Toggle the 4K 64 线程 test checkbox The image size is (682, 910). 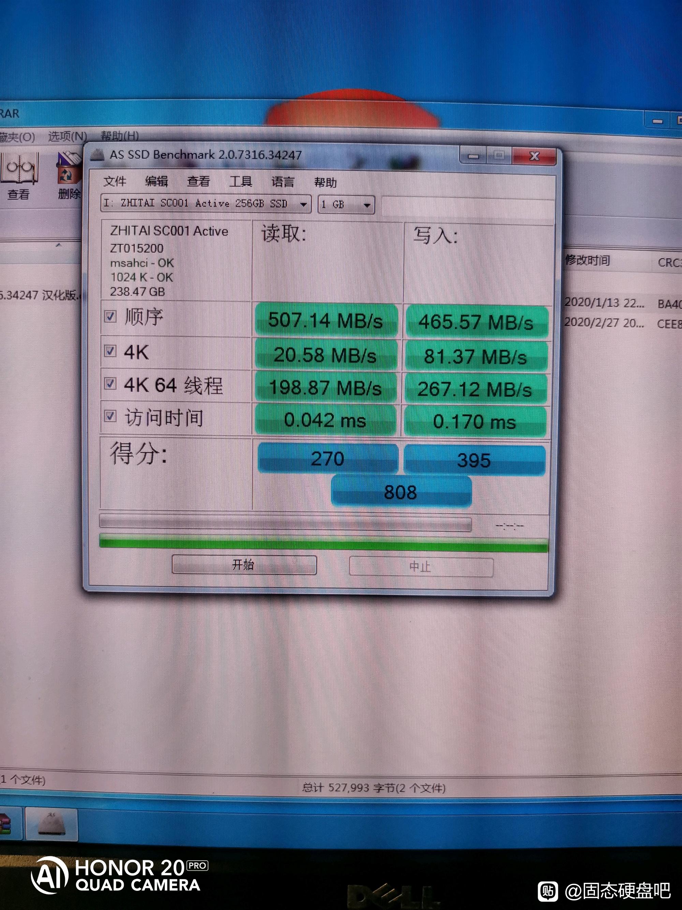(110, 384)
